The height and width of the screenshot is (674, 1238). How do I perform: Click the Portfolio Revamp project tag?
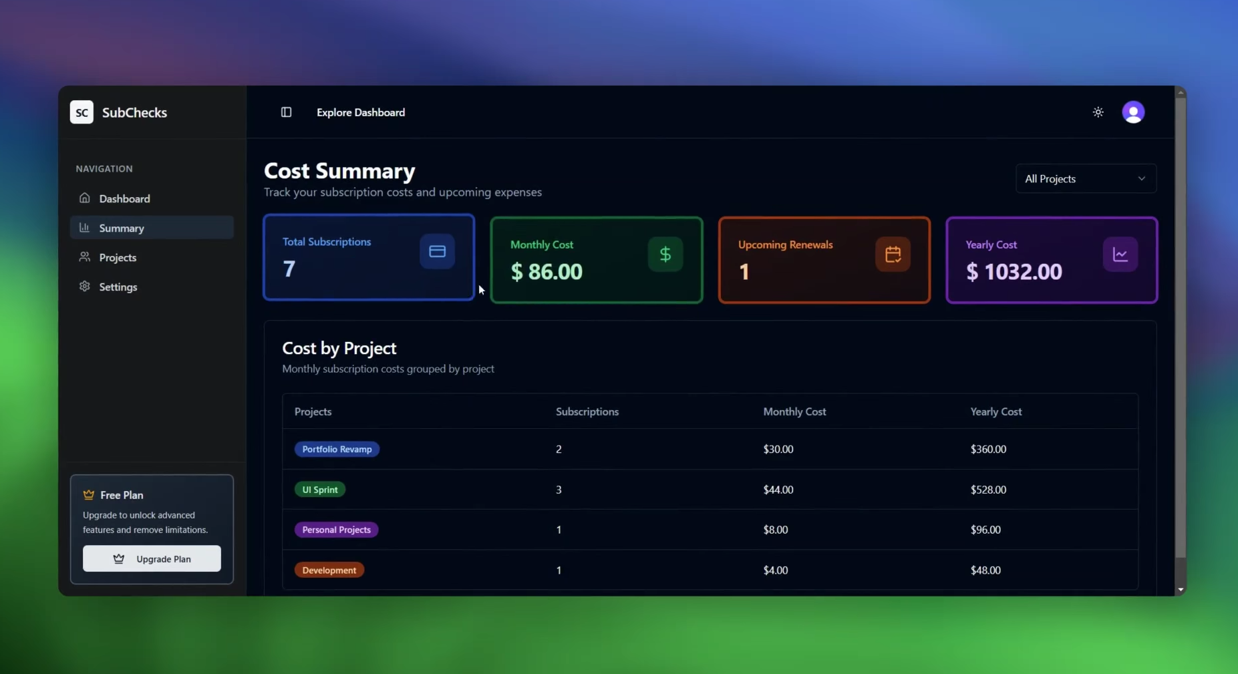tap(337, 449)
